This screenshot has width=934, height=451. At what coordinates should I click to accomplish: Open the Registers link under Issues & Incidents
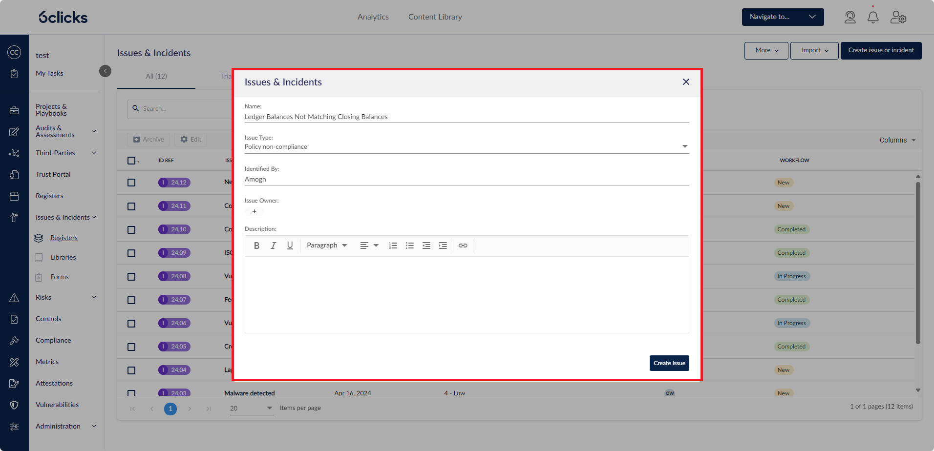64,238
